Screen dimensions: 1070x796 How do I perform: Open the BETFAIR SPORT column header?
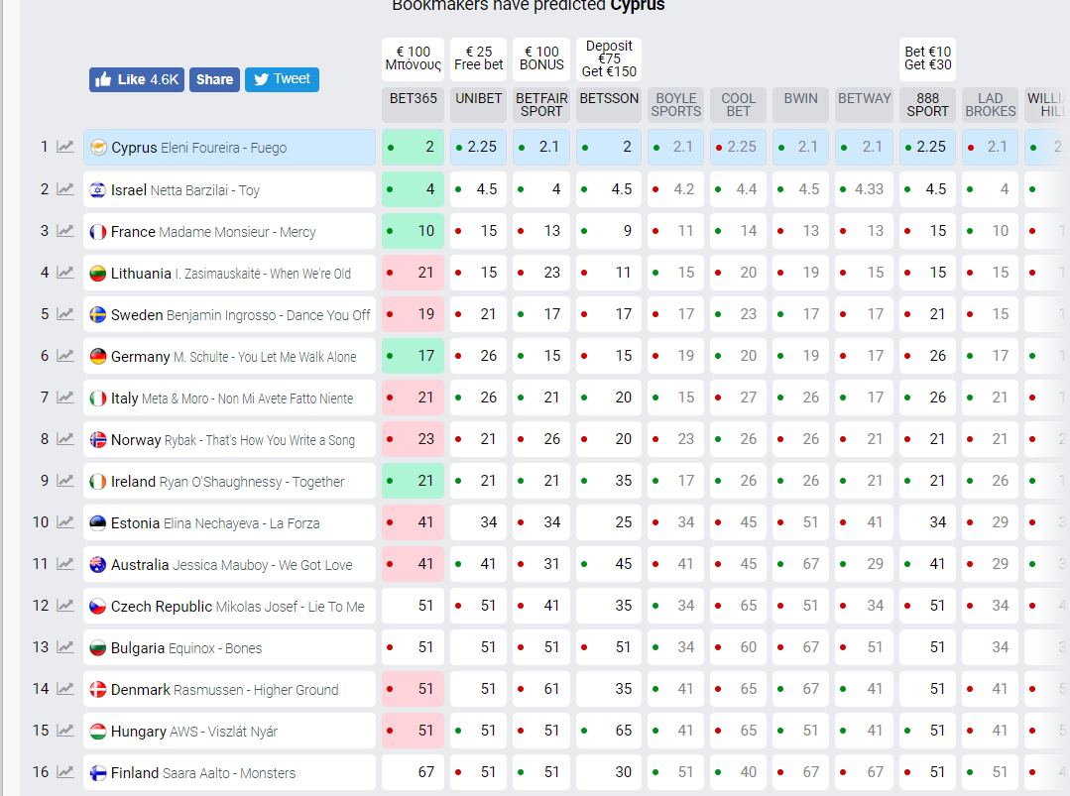tap(541, 105)
